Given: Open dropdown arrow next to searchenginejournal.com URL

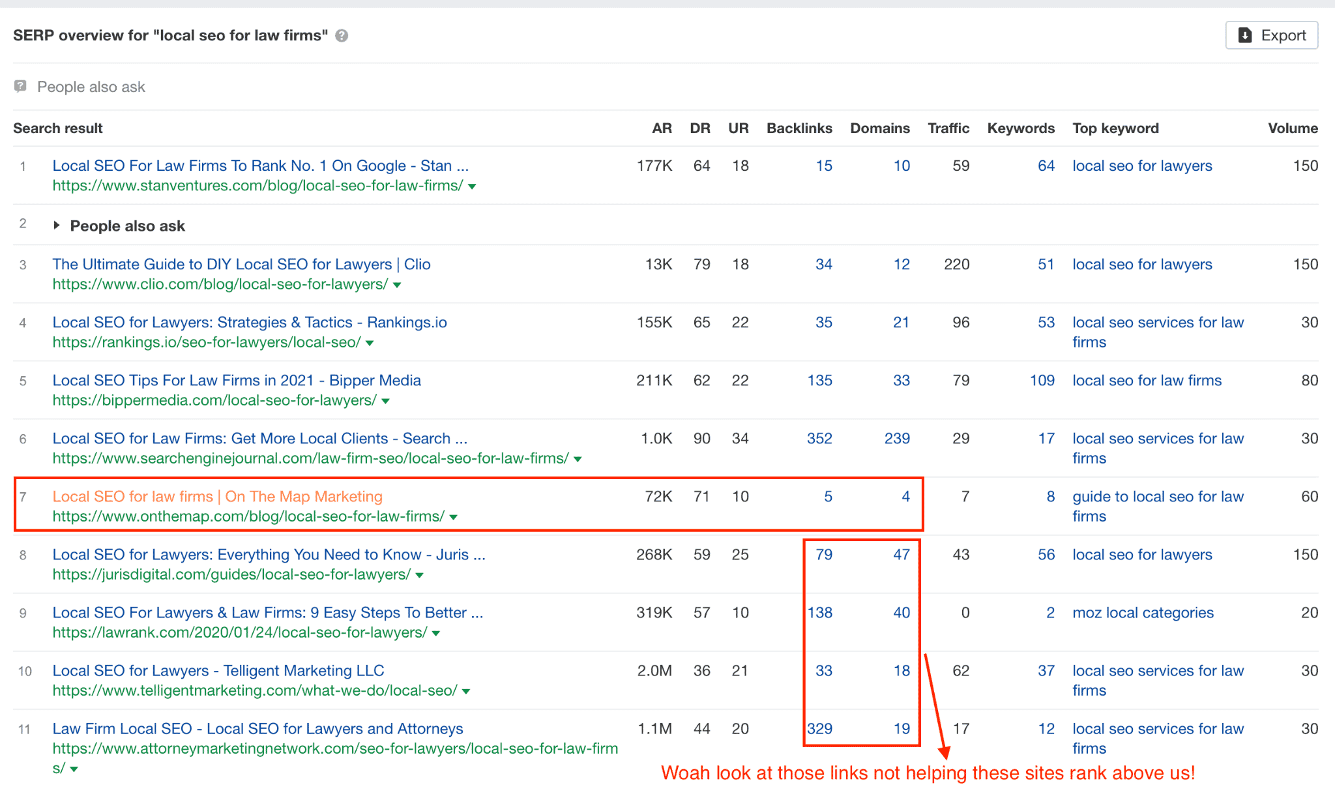Looking at the screenshot, I should [x=578, y=459].
